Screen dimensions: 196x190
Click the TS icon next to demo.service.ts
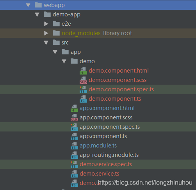point(74,174)
